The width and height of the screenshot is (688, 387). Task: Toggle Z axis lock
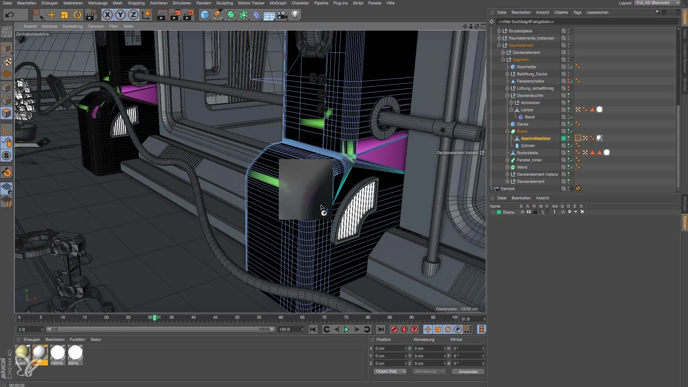coord(133,15)
